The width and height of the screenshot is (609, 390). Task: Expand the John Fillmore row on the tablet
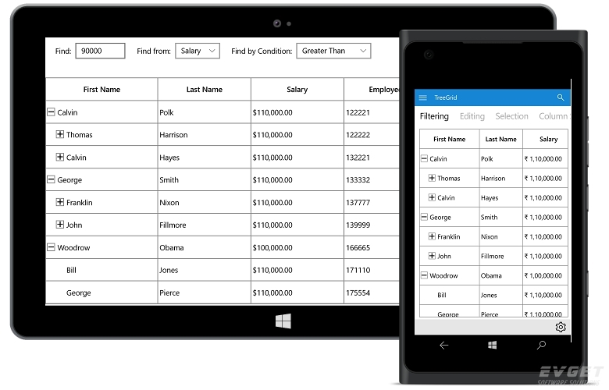pyautogui.click(x=60, y=225)
